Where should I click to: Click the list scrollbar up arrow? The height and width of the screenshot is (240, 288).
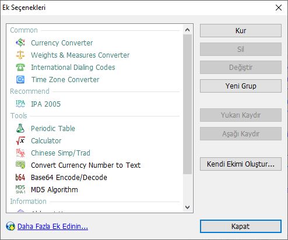(x=187, y=30)
